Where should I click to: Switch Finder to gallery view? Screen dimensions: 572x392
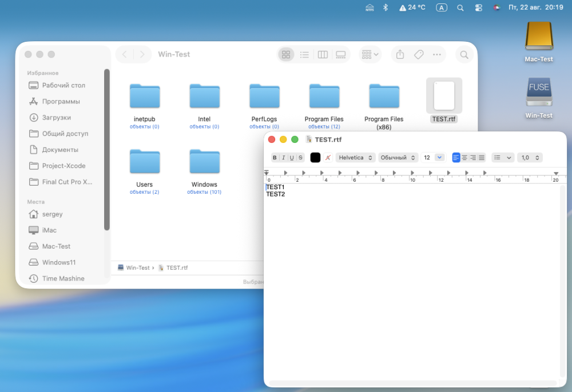tap(341, 55)
